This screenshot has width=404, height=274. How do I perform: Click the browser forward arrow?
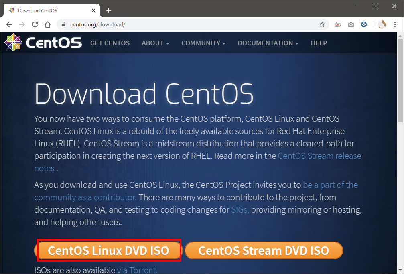(x=22, y=24)
